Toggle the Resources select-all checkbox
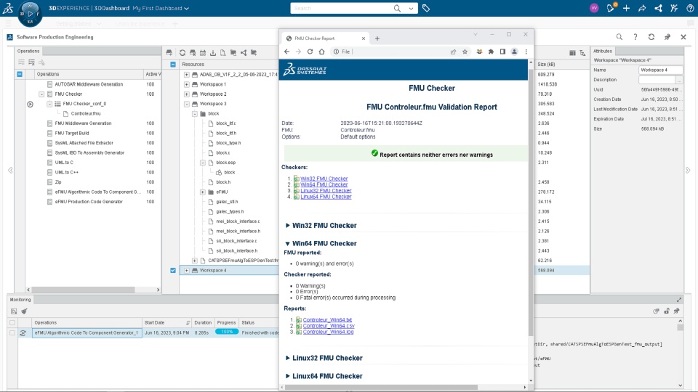Image resolution: width=698 pixels, height=392 pixels. coord(173,65)
